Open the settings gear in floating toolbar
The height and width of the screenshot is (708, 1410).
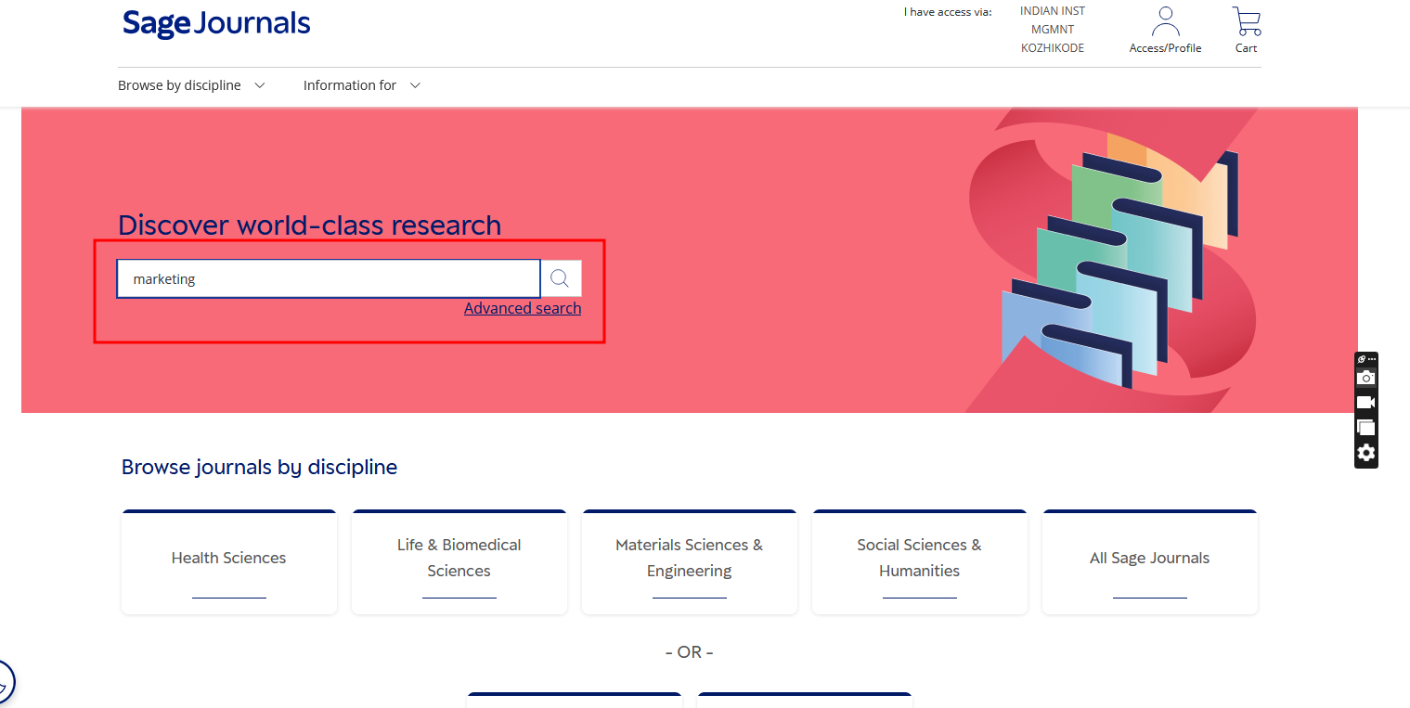tap(1365, 453)
